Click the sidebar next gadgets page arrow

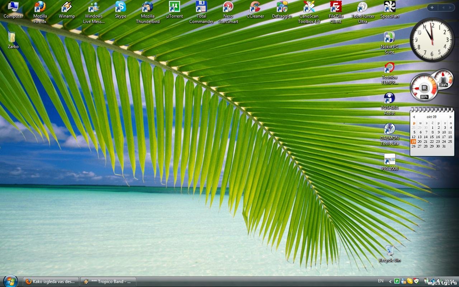pos(450,8)
